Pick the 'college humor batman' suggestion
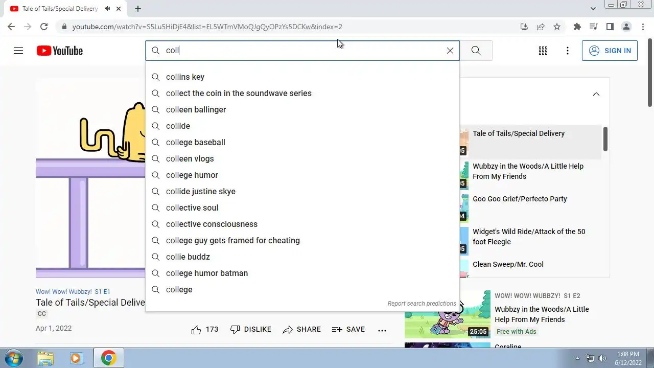Image resolution: width=654 pixels, height=368 pixels. 302,273
